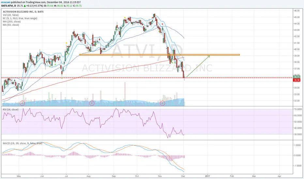Click the August earnings marker E icon
Image resolution: width=304 pixels, height=179 pixels.
(x=92, y=103)
